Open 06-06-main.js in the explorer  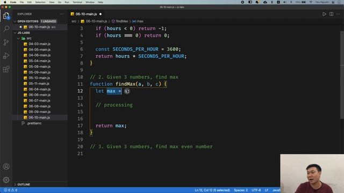pos(40,95)
